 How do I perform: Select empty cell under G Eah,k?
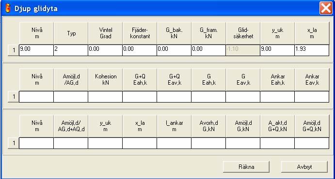[x=208, y=97]
